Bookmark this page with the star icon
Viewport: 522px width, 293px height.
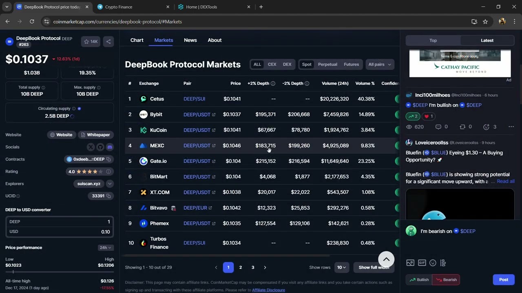pyautogui.click(x=485, y=22)
